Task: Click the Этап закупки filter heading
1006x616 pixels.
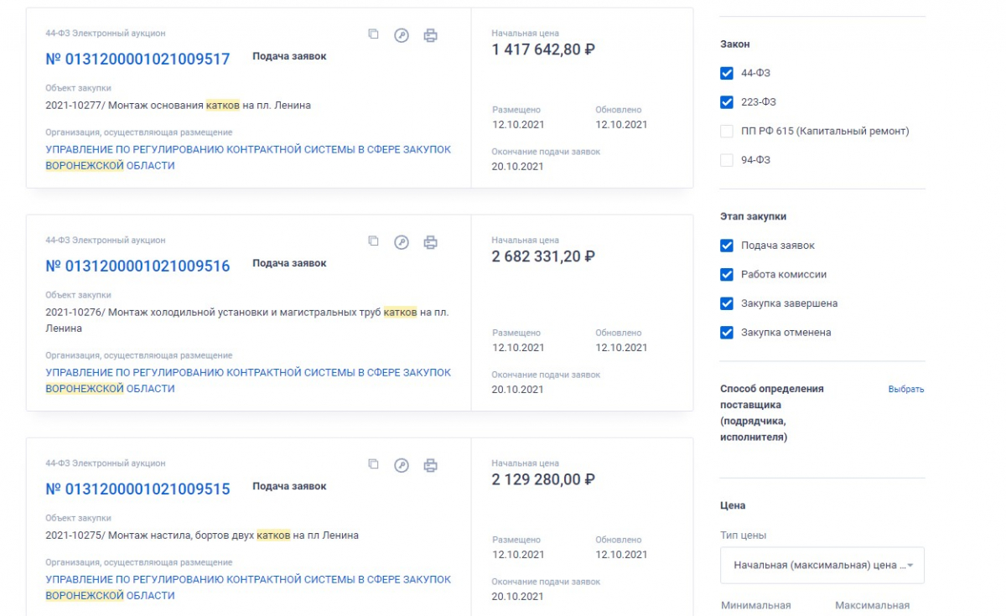Action: 753,216
